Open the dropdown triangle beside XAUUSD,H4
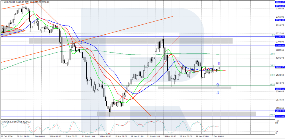285x139 pixels. tap(2, 2)
